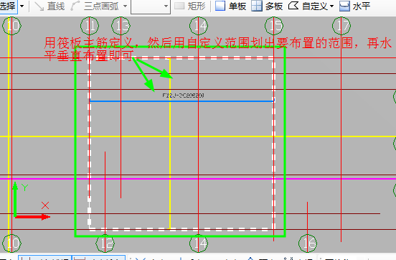Select the magenta horizontal line
Screen dimensions: 396x260
(198, 179)
